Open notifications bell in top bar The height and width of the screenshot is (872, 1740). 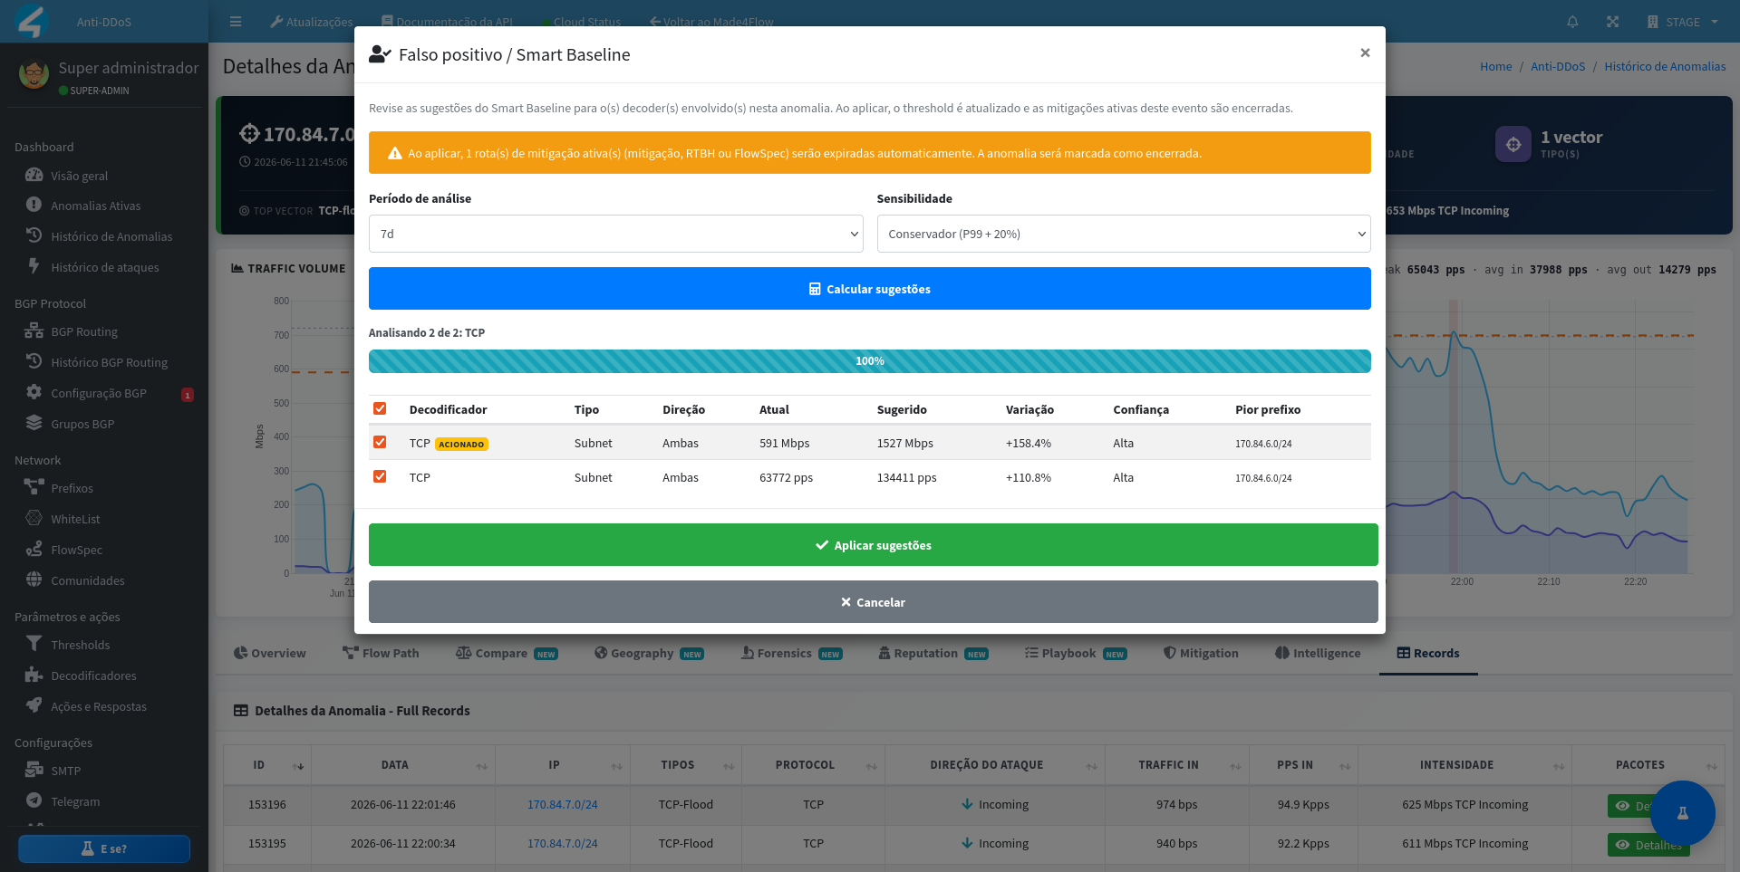pos(1572,22)
